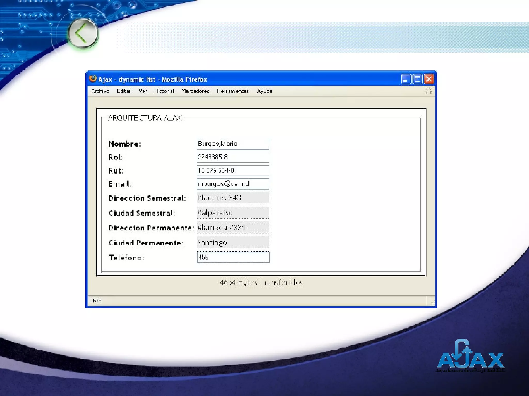This screenshot has height=396, width=529.
Task: Click the Nombre text field
Action: pos(233,144)
